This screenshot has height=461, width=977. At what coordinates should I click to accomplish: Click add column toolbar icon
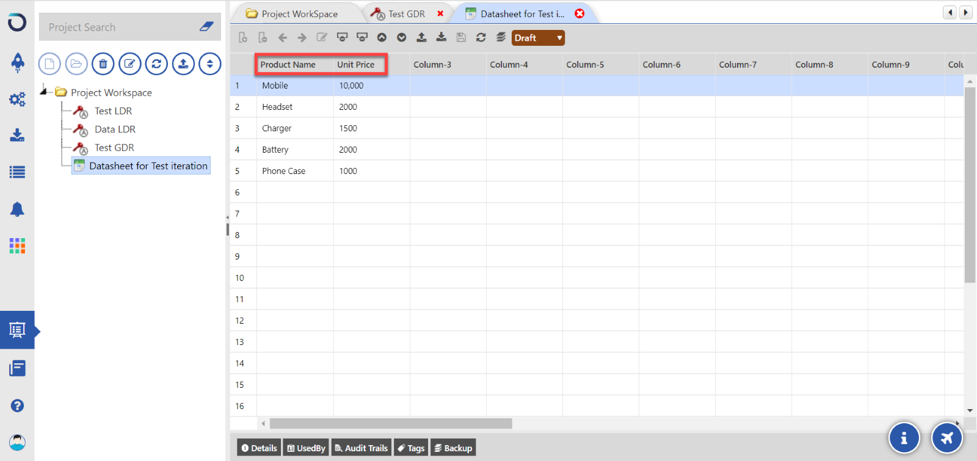(x=243, y=38)
